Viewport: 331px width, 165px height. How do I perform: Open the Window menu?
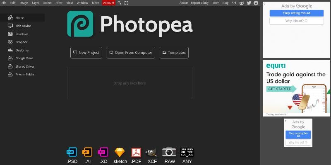(82, 3)
